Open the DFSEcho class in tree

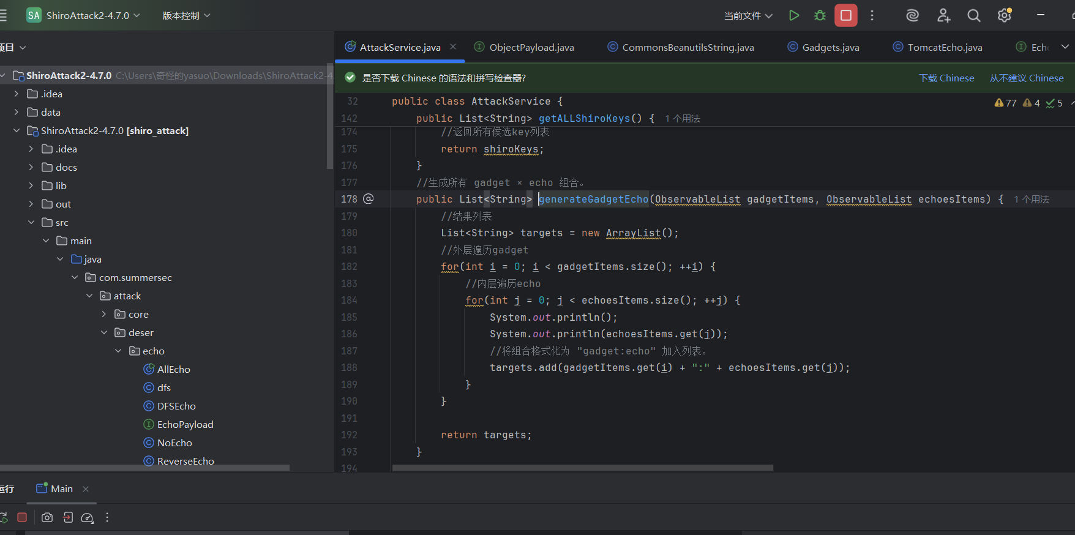coord(176,406)
